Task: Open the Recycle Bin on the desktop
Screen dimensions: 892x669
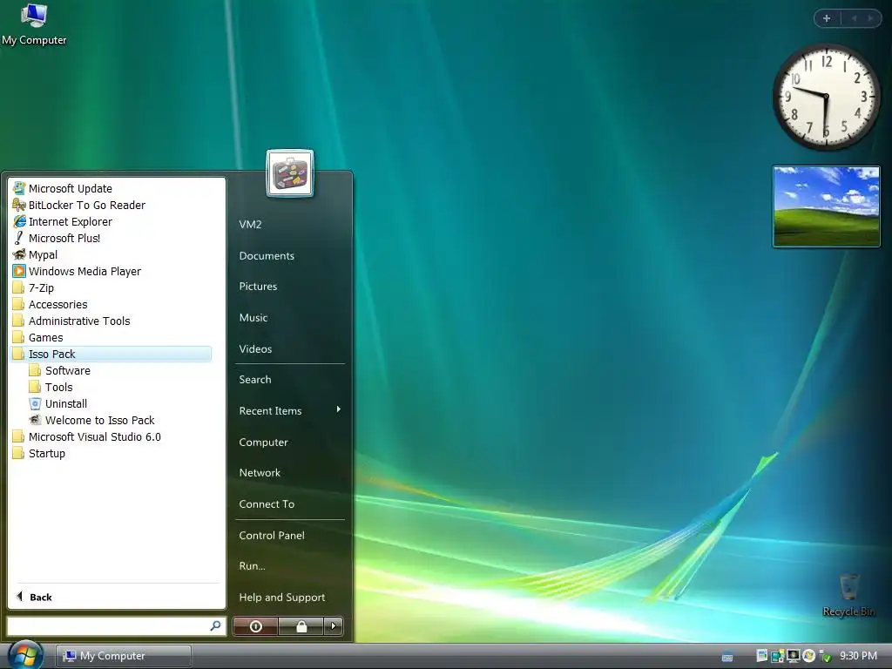Action: point(848,595)
